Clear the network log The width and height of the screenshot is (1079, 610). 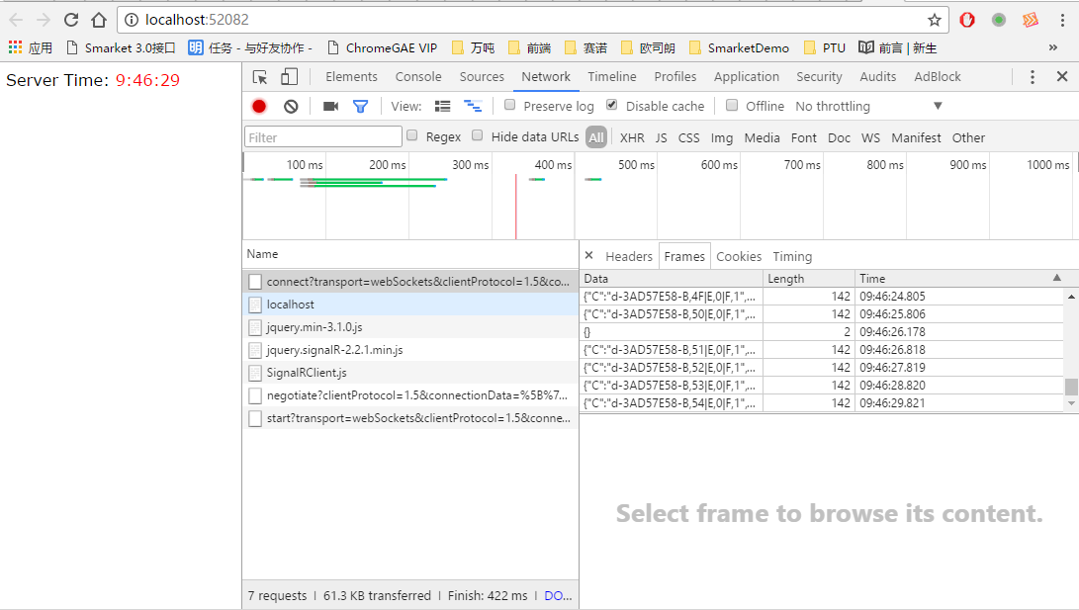pyautogui.click(x=291, y=107)
